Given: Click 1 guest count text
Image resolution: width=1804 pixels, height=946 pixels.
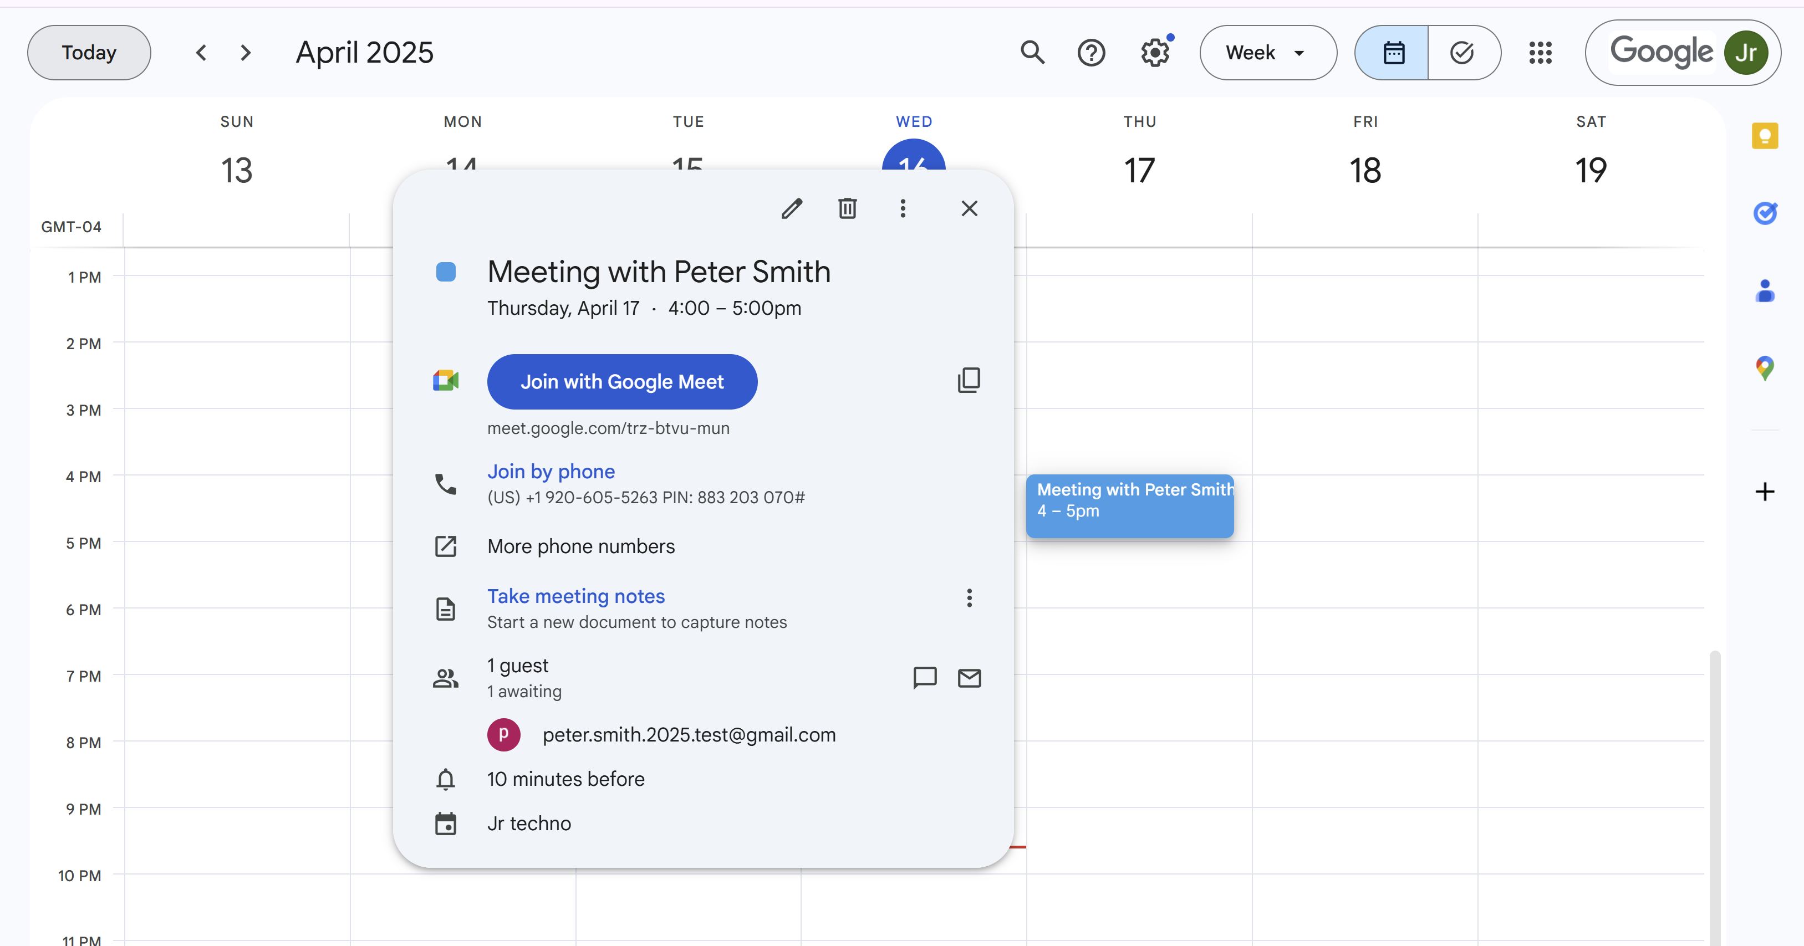Looking at the screenshot, I should (x=518, y=665).
